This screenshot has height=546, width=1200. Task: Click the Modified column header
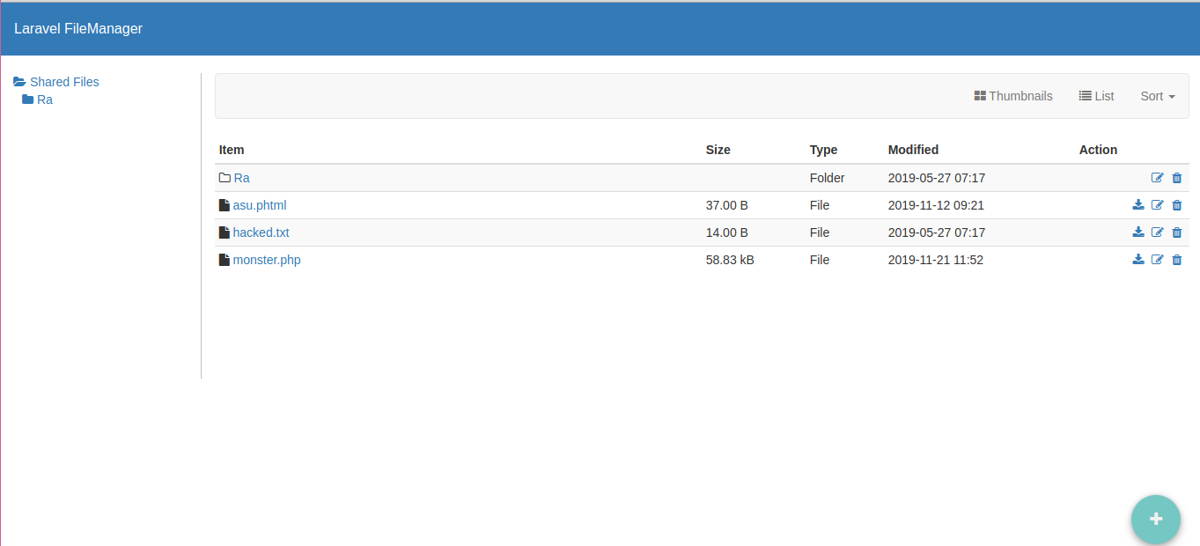pyautogui.click(x=913, y=150)
